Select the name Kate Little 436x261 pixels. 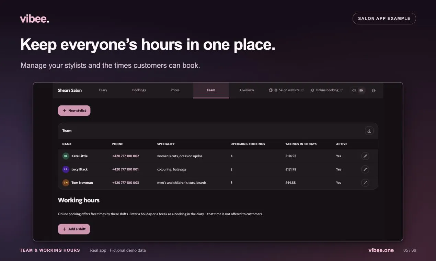pos(79,156)
